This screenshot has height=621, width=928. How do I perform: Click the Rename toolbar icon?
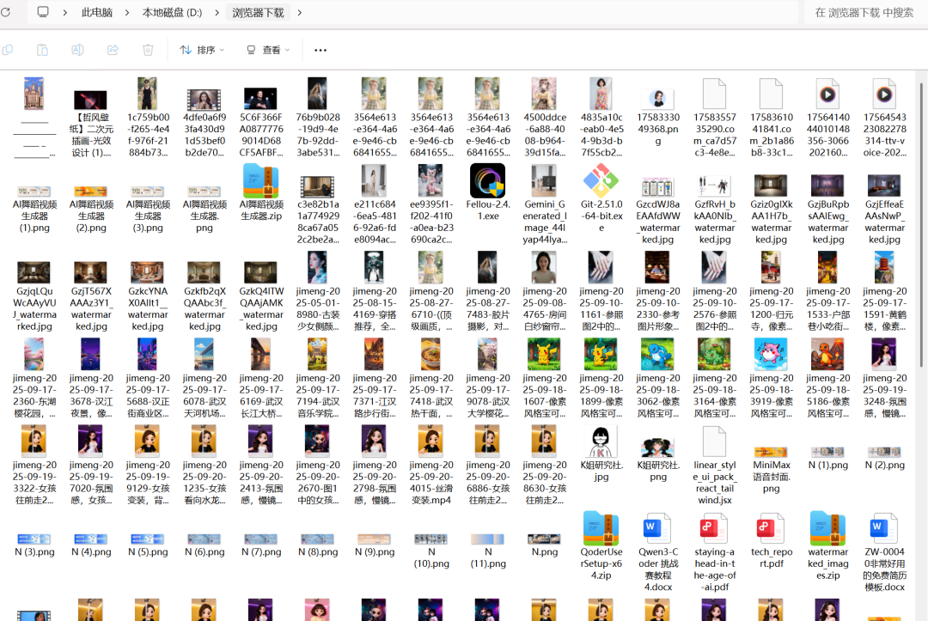coord(77,50)
